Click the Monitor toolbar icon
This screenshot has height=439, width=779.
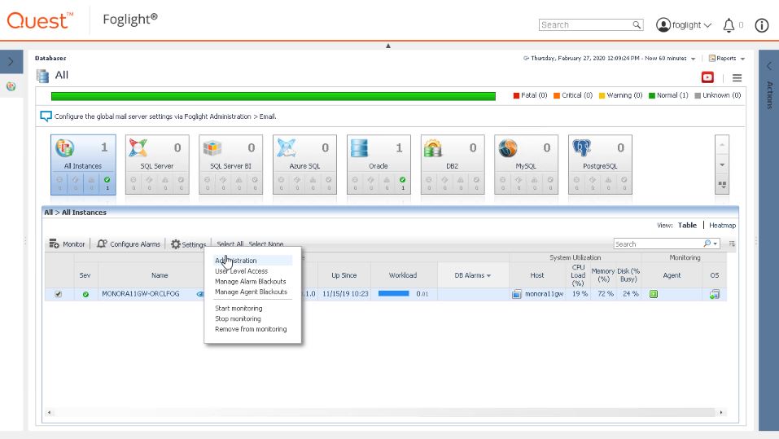(54, 244)
